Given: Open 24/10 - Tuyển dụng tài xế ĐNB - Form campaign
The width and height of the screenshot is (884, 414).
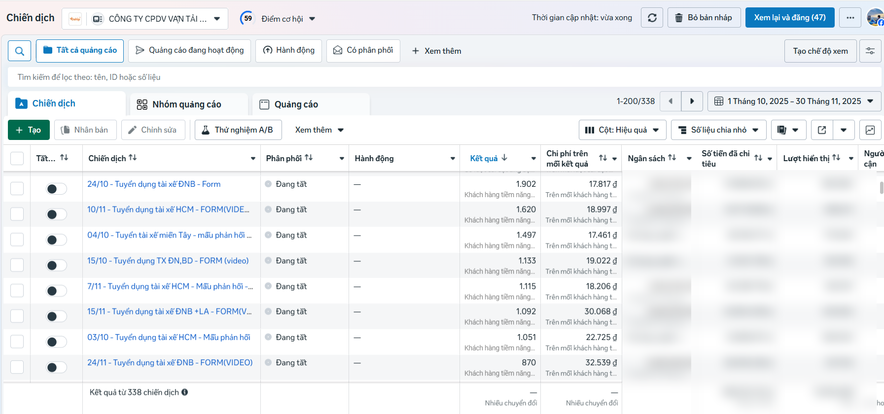Looking at the screenshot, I should coord(154,184).
